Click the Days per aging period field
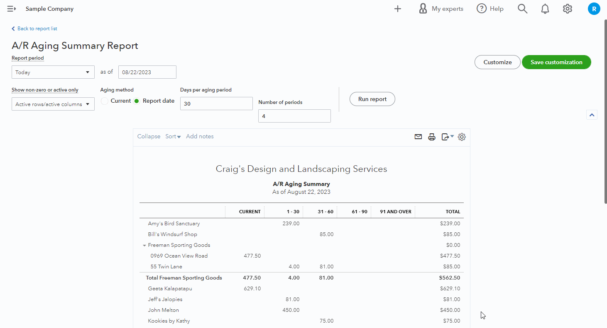This screenshot has height=328, width=607. [x=216, y=104]
